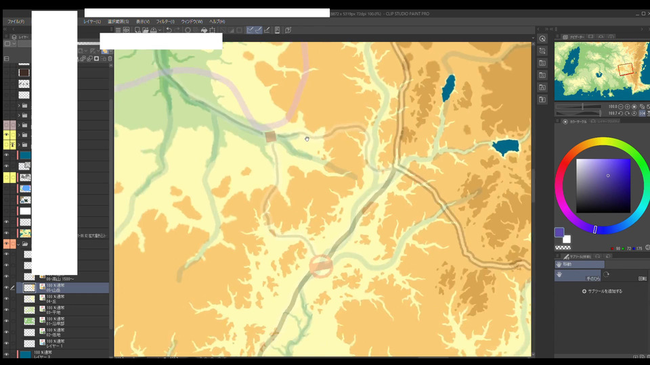Viewport: 650px width, 365px height.
Task: Hide the 02-低地 layer
Action: click(6, 333)
